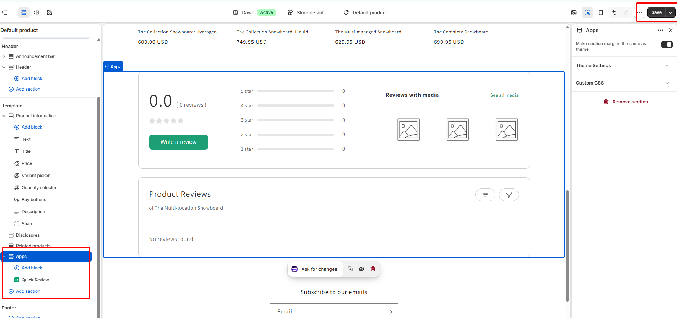Click the Save button

coord(656,12)
